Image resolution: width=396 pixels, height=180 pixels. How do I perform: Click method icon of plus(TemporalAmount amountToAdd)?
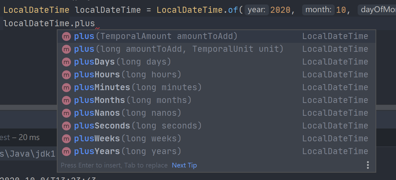click(66, 36)
